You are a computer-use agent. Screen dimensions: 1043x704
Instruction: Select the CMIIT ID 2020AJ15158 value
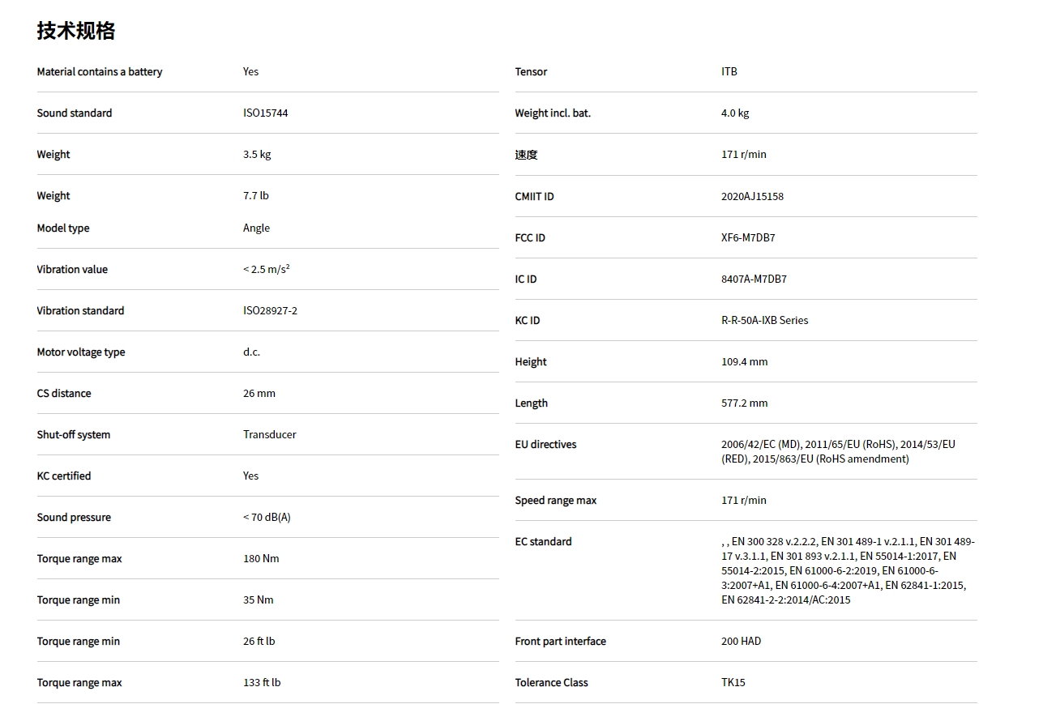[x=752, y=197]
